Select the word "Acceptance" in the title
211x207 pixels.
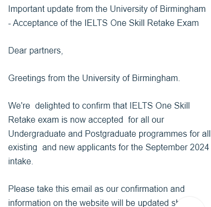click(35, 23)
